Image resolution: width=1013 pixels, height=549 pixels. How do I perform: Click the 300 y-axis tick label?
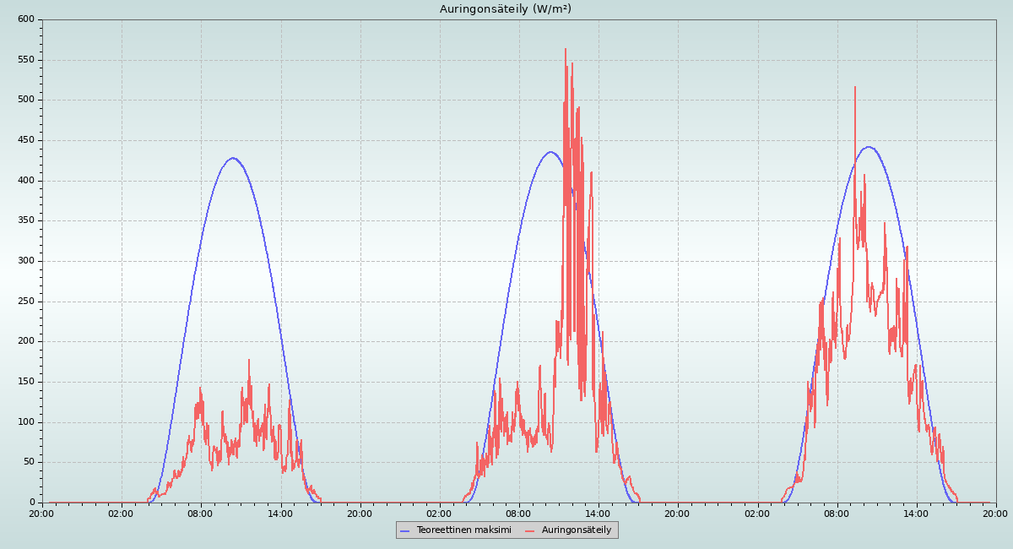pyautogui.click(x=25, y=261)
